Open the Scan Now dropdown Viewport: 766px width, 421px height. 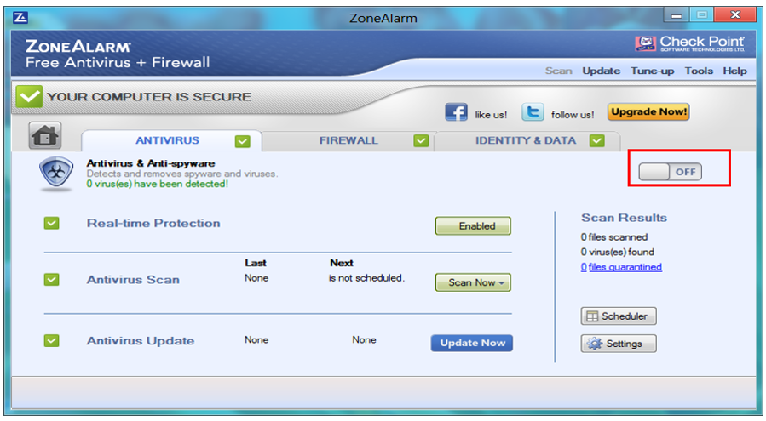coord(473,282)
